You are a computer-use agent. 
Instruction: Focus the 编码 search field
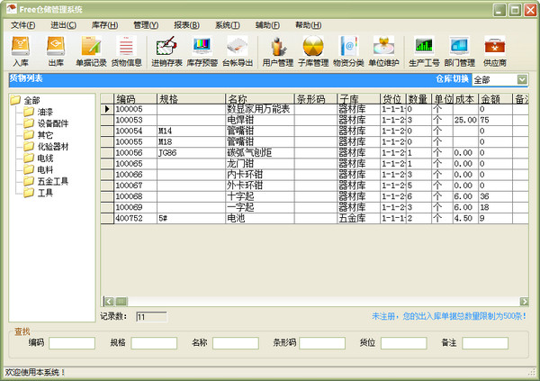[72, 343]
